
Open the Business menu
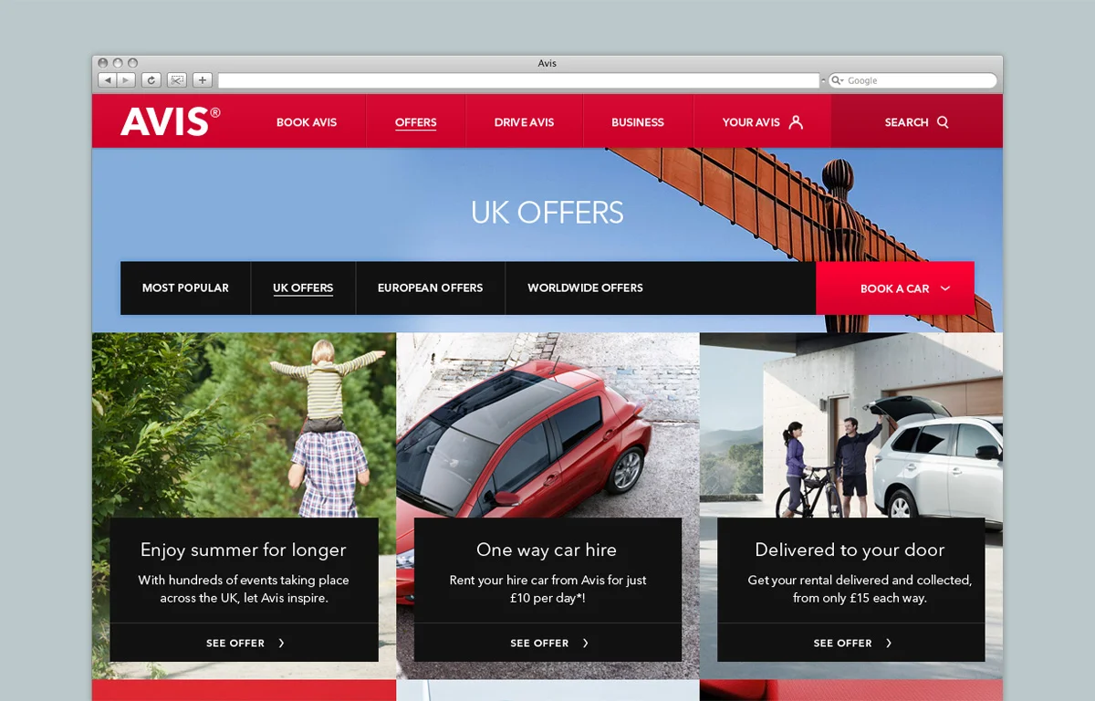[x=638, y=121]
